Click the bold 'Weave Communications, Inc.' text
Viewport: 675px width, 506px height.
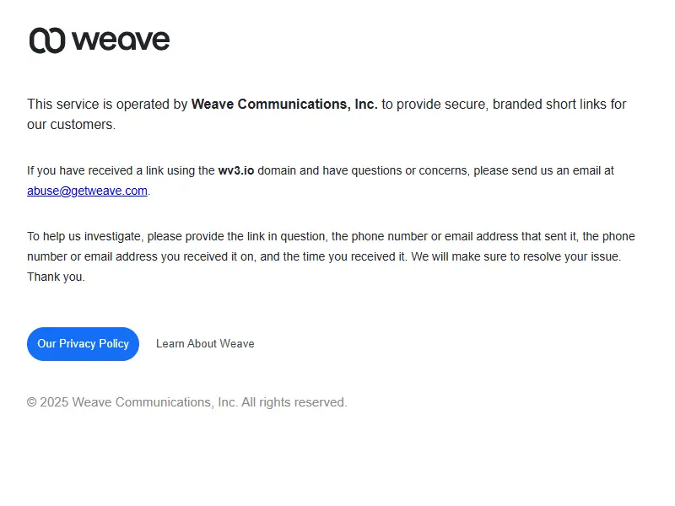pos(284,104)
